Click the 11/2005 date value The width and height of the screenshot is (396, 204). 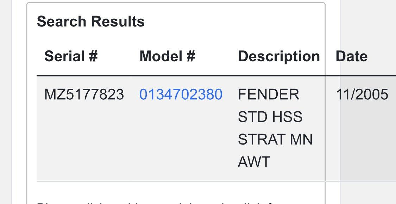pos(362,94)
